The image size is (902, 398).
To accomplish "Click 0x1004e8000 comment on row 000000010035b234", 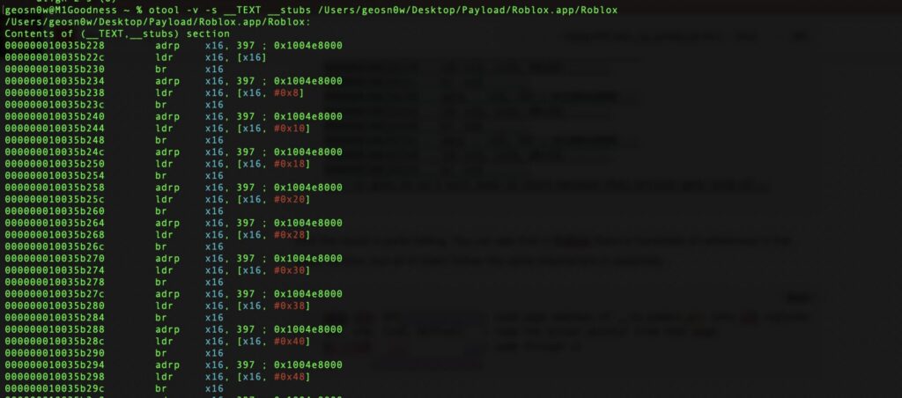I will click(308, 81).
